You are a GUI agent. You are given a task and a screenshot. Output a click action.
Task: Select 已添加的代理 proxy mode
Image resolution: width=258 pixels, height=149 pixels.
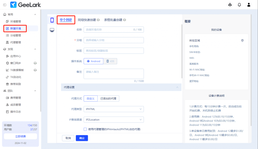pos(108,98)
